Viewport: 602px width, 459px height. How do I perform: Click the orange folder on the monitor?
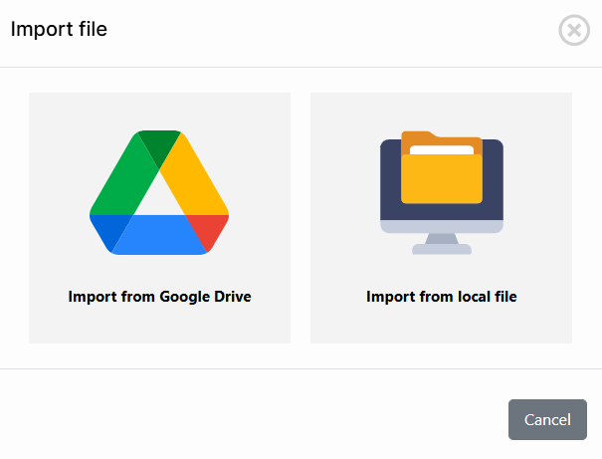click(x=442, y=179)
